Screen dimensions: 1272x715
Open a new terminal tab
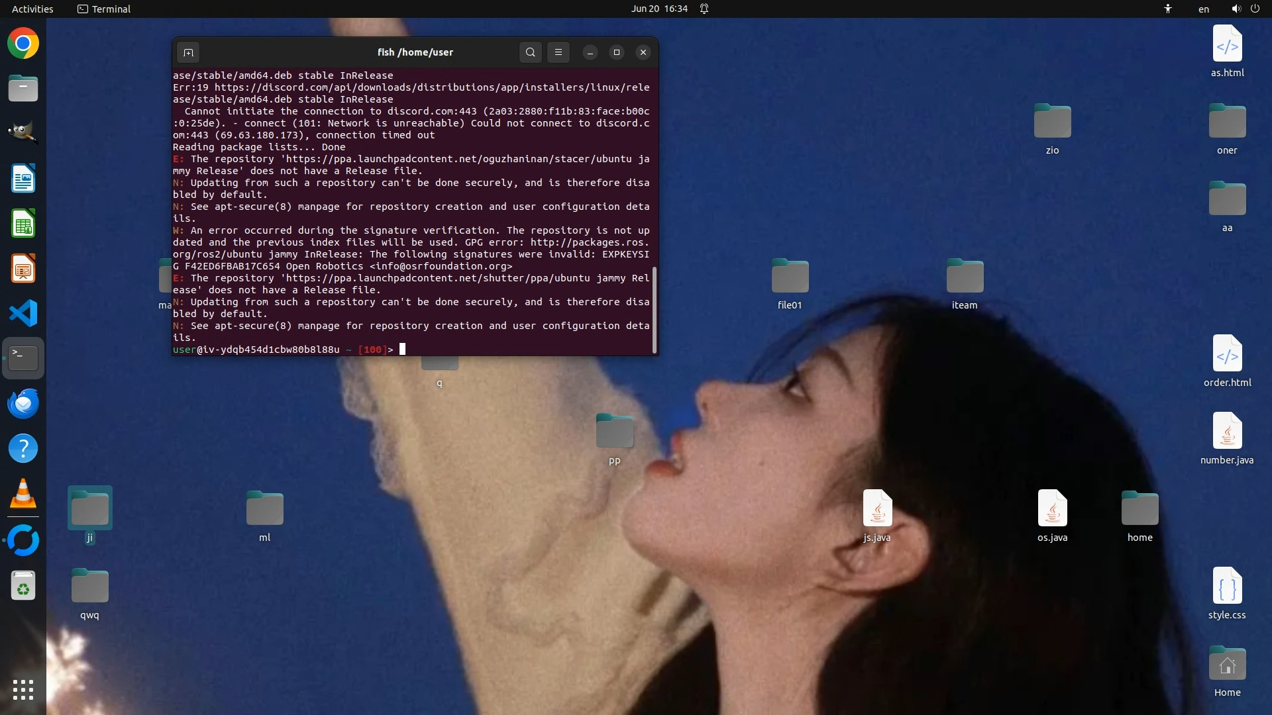pos(188,52)
